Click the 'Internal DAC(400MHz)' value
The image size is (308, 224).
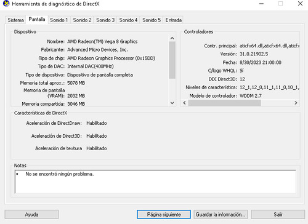(91, 66)
